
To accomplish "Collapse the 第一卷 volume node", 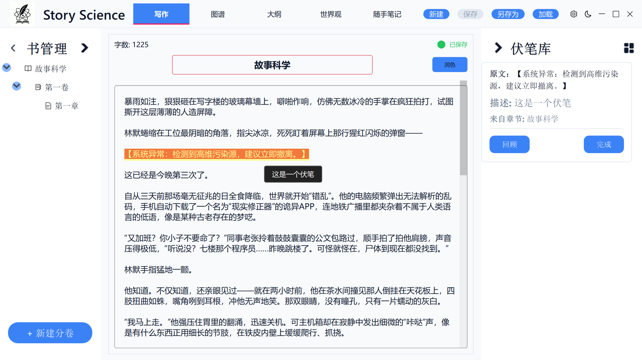I will click(x=17, y=86).
